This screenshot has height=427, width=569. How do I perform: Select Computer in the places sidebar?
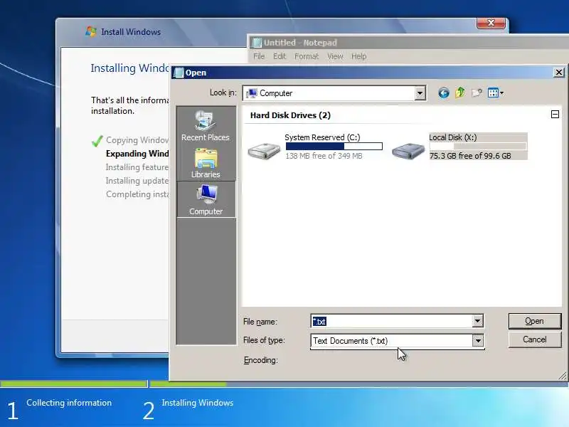[206, 199]
